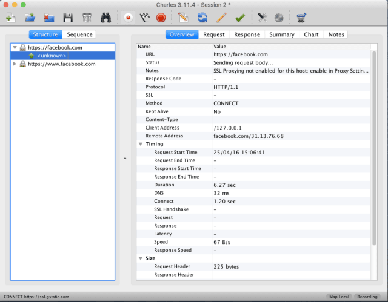388x302 pixels.
Task: Open Tools with wrench icon
Action: [x=263, y=18]
